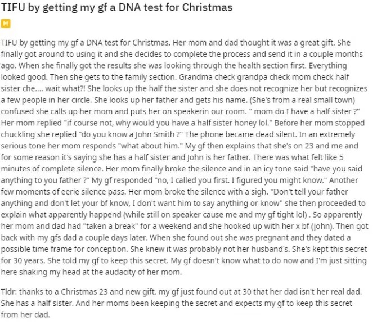Image resolution: width=377 pixels, height=325 pixels.
Task: Click the yellow M flair badge
Action: pos(6,24)
